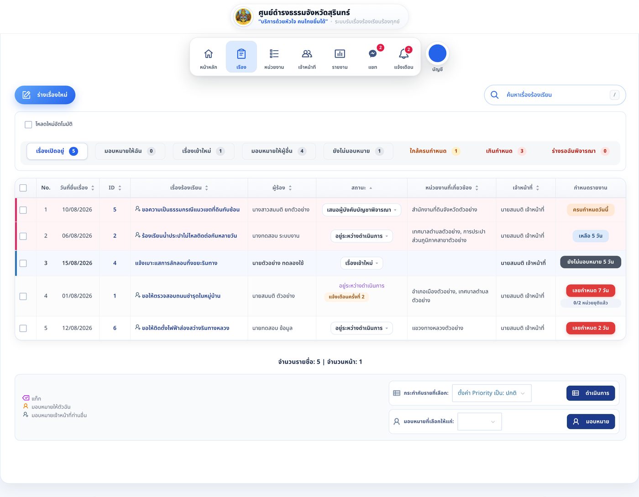The height and width of the screenshot is (497, 639).
Task: Click the มอบหมาย button
Action: point(591,421)
